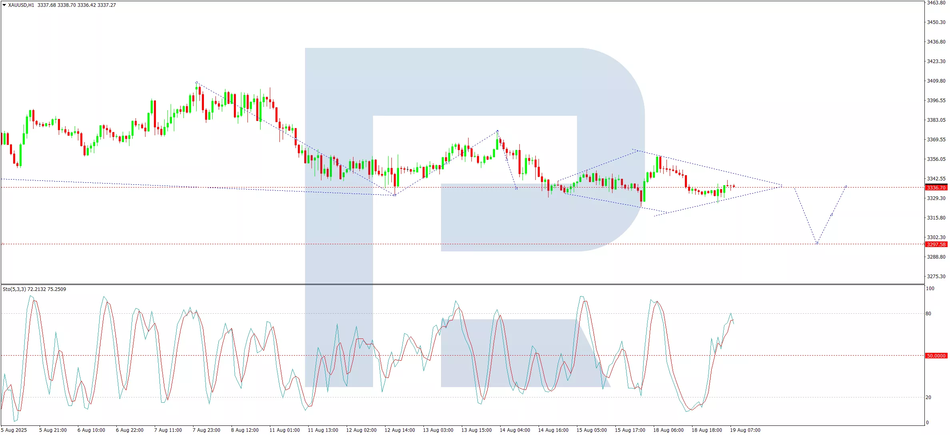Click the triangle pattern apex on the right

click(782, 186)
